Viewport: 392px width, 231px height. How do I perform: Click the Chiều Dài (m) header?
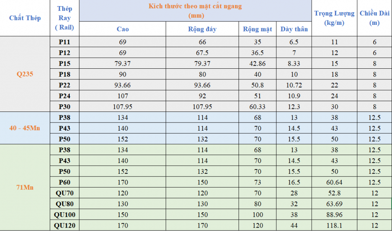click(x=374, y=18)
